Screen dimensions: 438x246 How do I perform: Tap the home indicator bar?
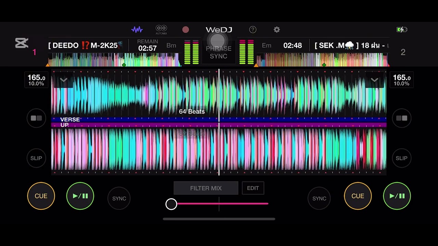(219, 219)
